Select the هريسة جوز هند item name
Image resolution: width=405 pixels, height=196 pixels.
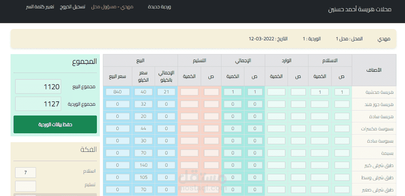380,105
